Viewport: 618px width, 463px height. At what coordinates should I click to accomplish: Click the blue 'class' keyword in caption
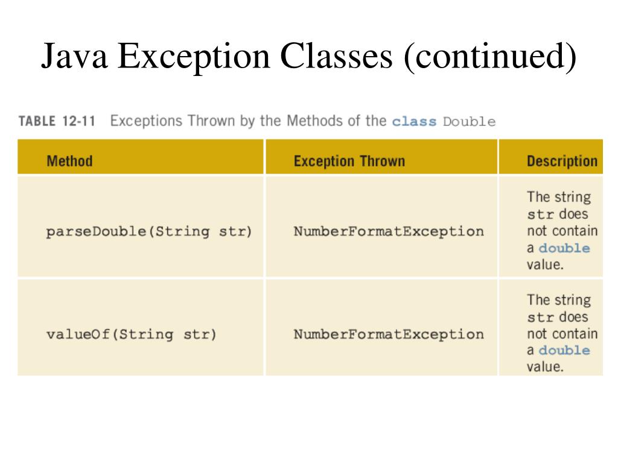click(x=414, y=121)
